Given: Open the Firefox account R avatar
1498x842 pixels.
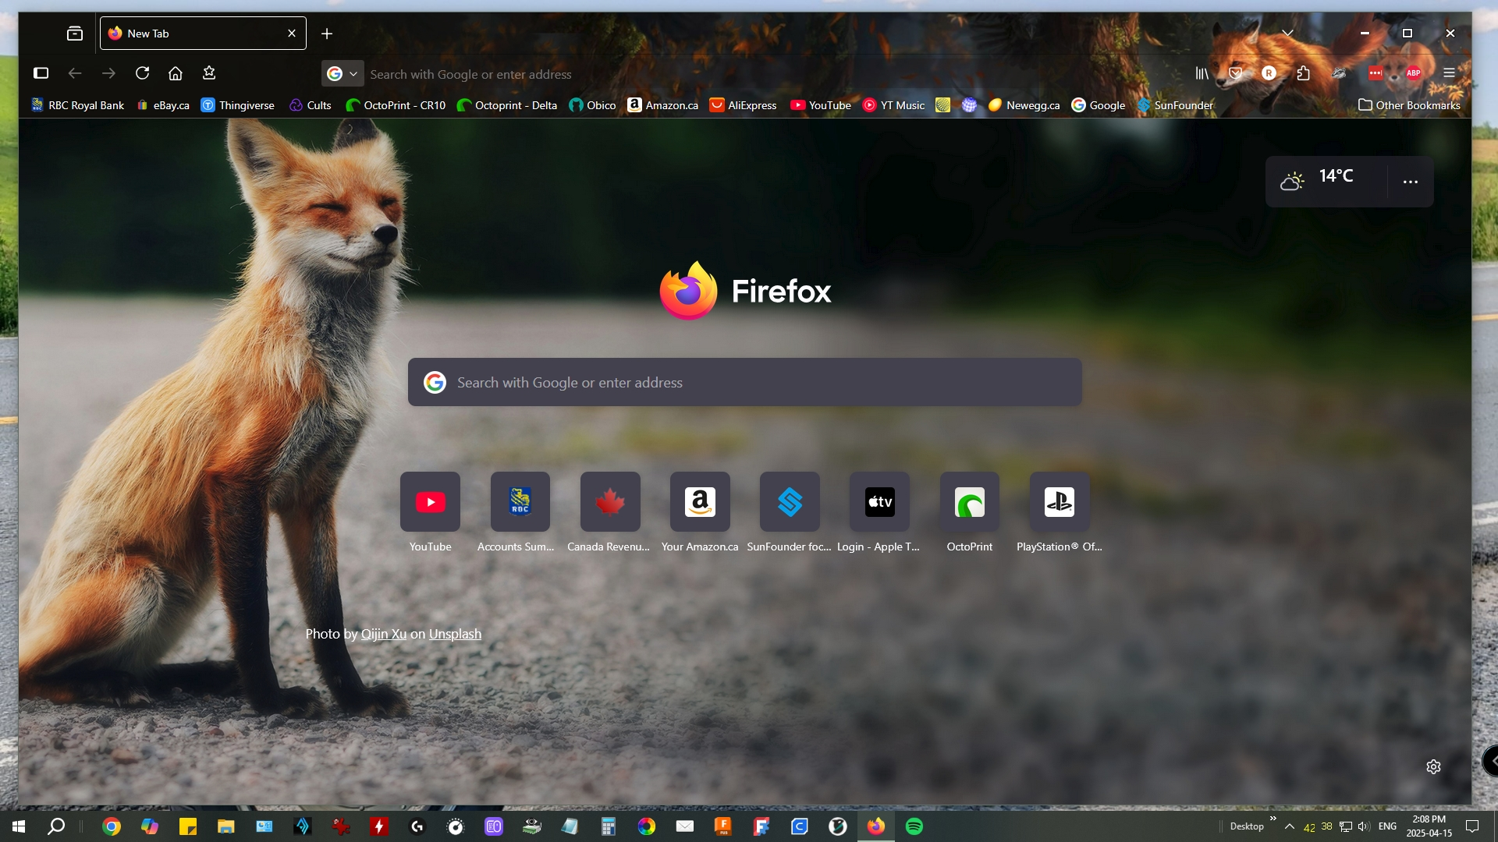Looking at the screenshot, I should click(x=1269, y=73).
